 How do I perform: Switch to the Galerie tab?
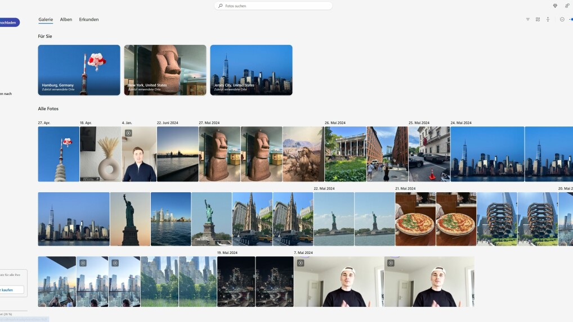46,19
